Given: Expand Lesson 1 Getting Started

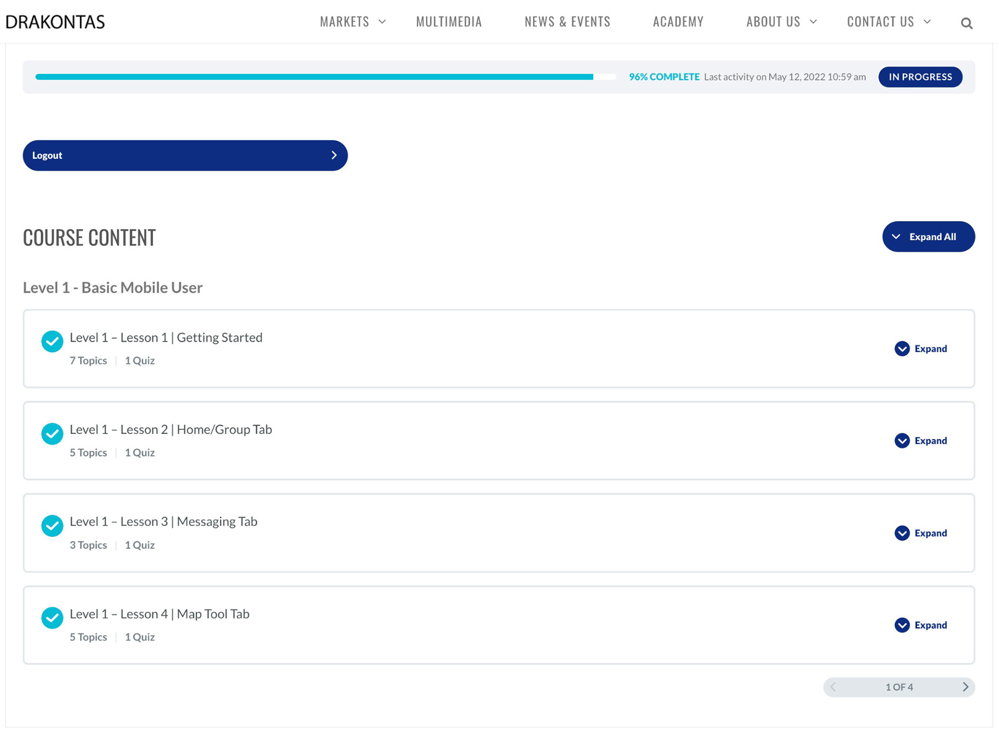Looking at the screenshot, I should click(x=920, y=349).
